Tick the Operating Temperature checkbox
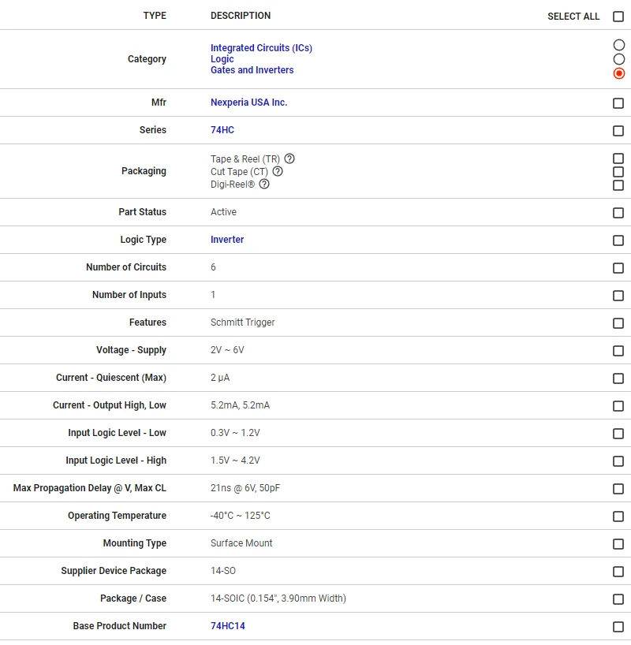This screenshot has height=645, width=631. click(618, 516)
